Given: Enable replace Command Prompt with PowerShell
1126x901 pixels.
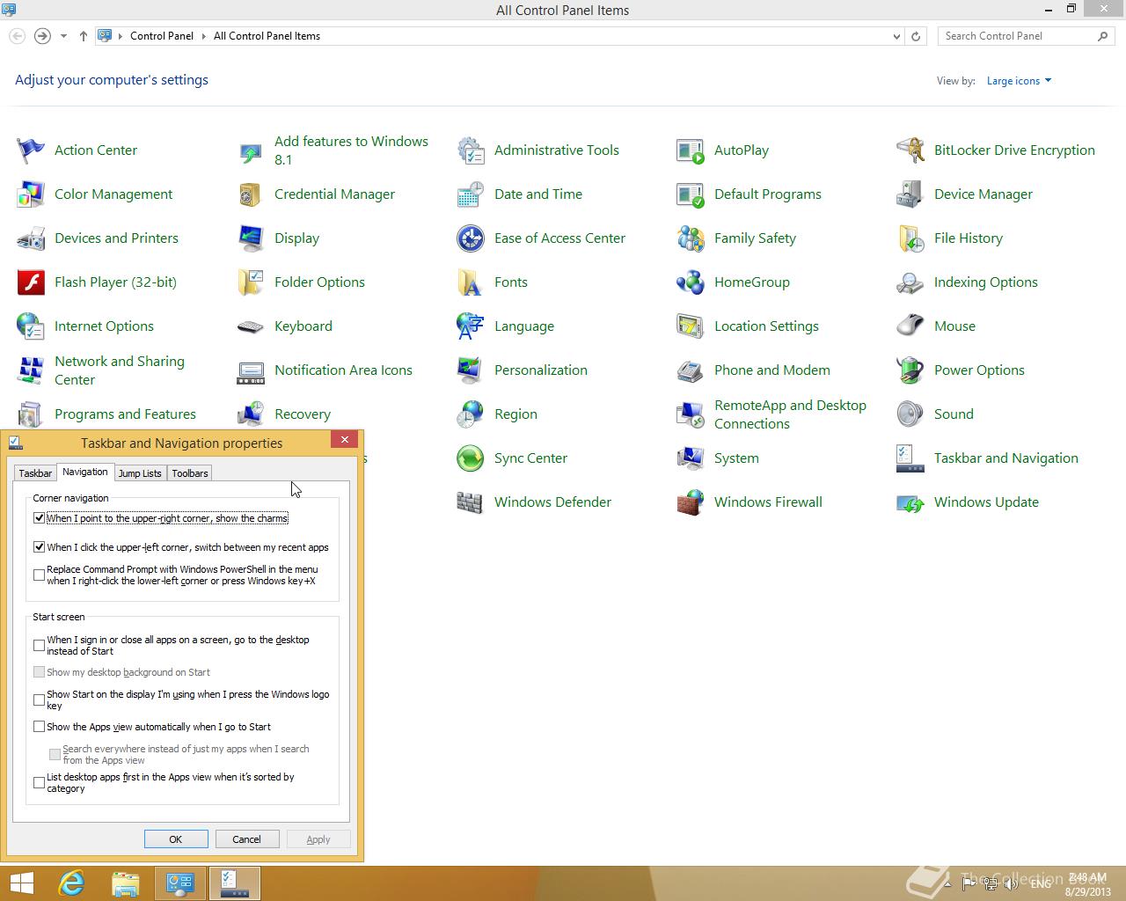Looking at the screenshot, I should (x=39, y=575).
